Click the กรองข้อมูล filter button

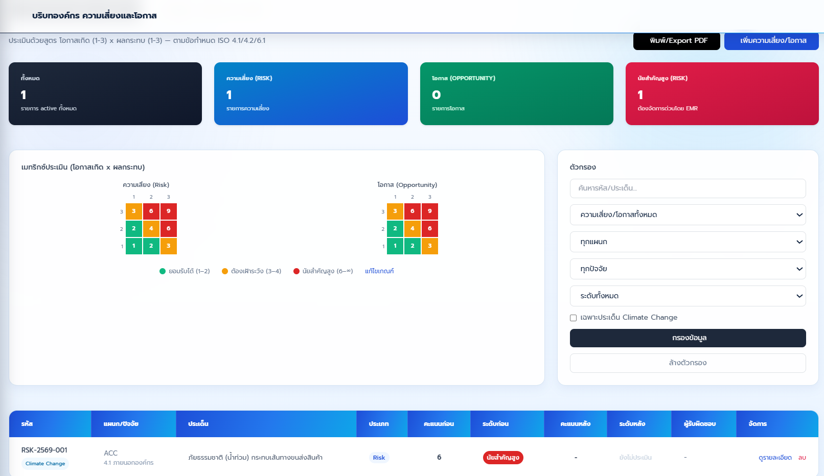click(688, 338)
